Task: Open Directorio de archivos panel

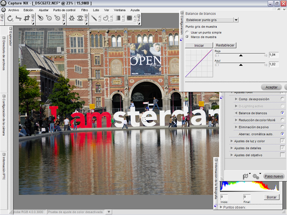Action: [x=4, y=54]
